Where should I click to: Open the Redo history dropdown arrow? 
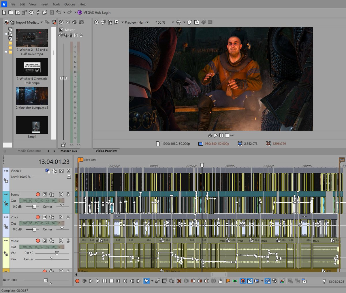tap(75, 12)
